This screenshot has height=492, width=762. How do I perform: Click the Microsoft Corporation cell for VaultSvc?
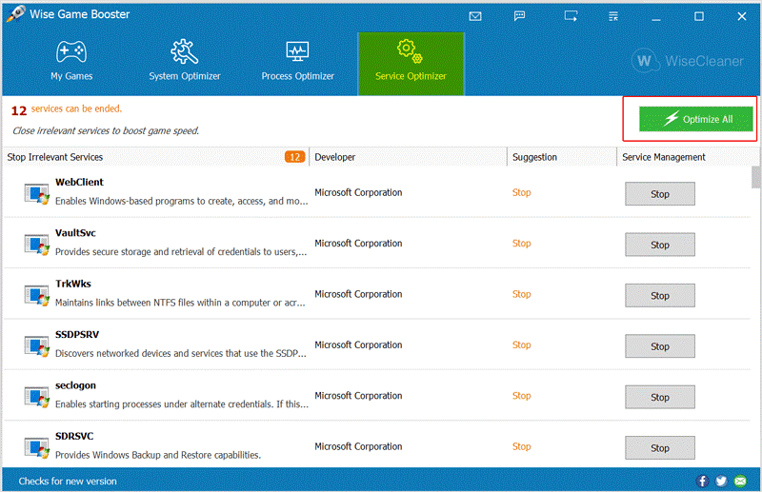point(358,244)
